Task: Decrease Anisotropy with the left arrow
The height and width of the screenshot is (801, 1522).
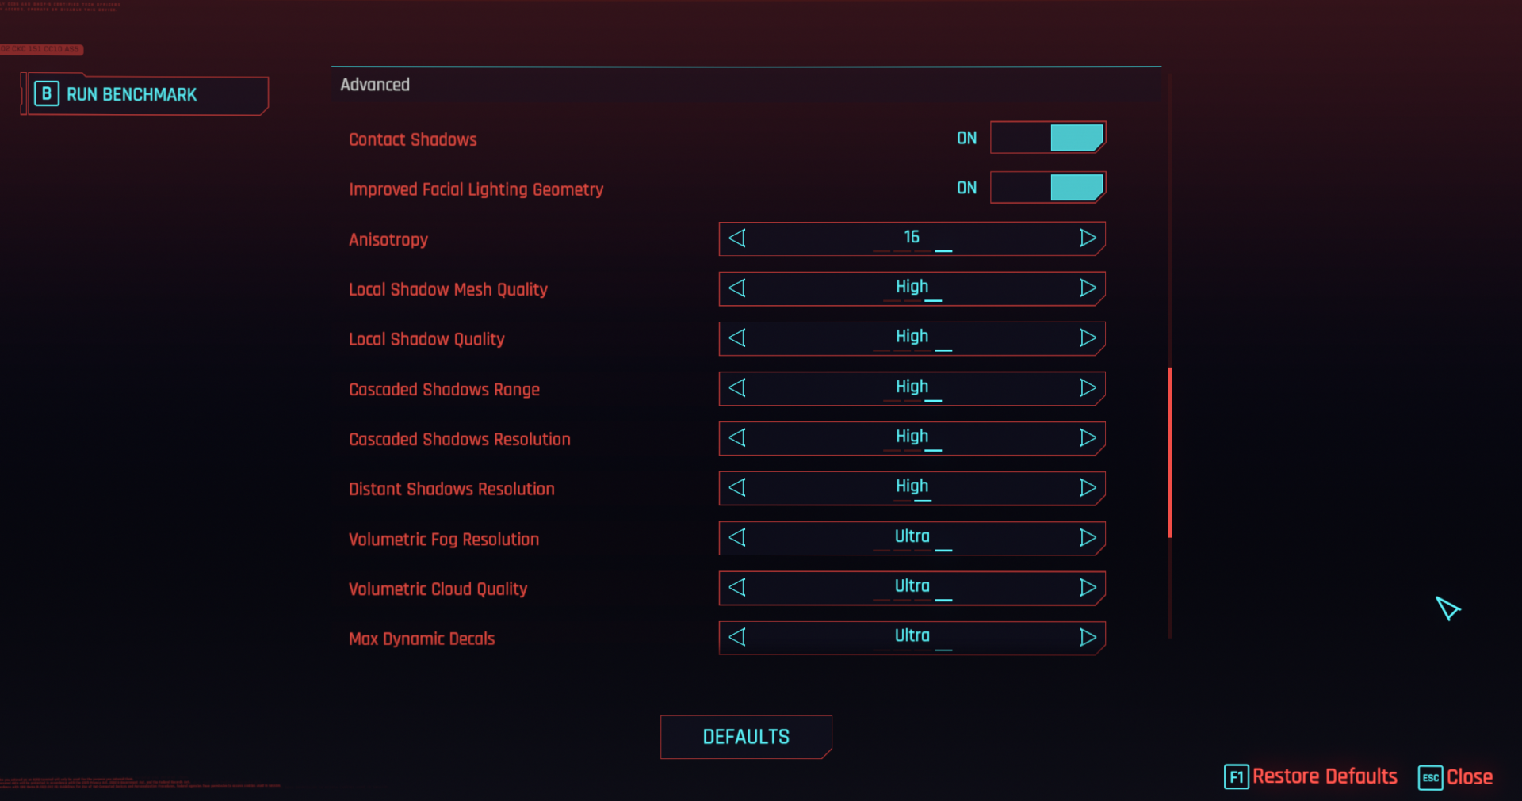Action: (737, 238)
